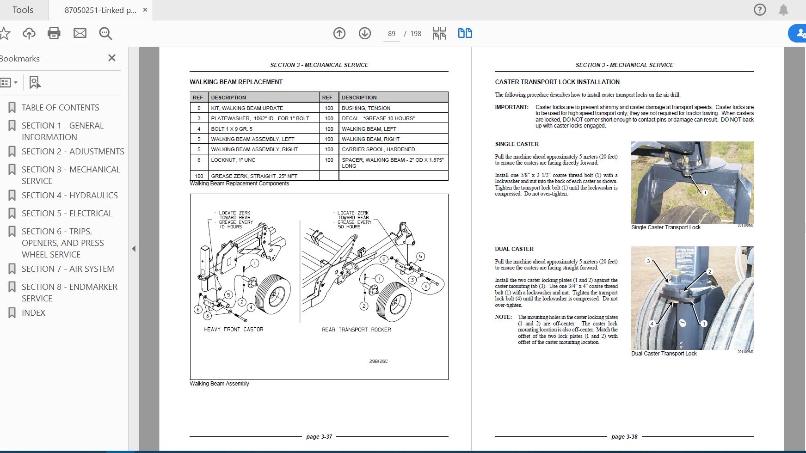Add document to favorites via star icon

(5, 33)
